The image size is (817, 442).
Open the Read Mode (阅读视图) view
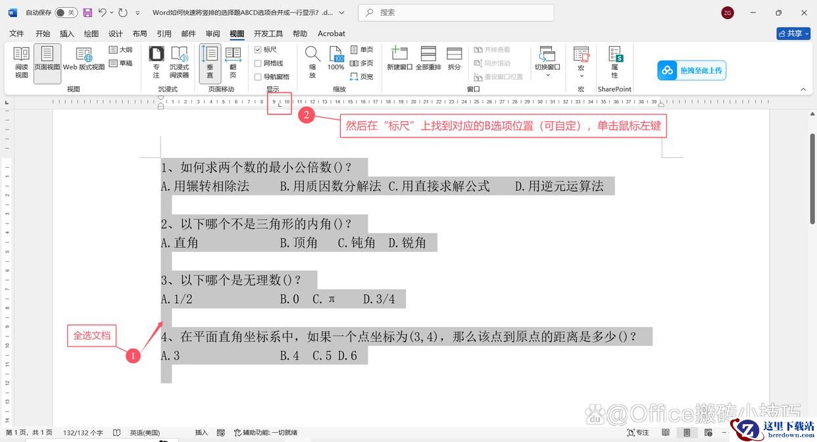pos(21,62)
